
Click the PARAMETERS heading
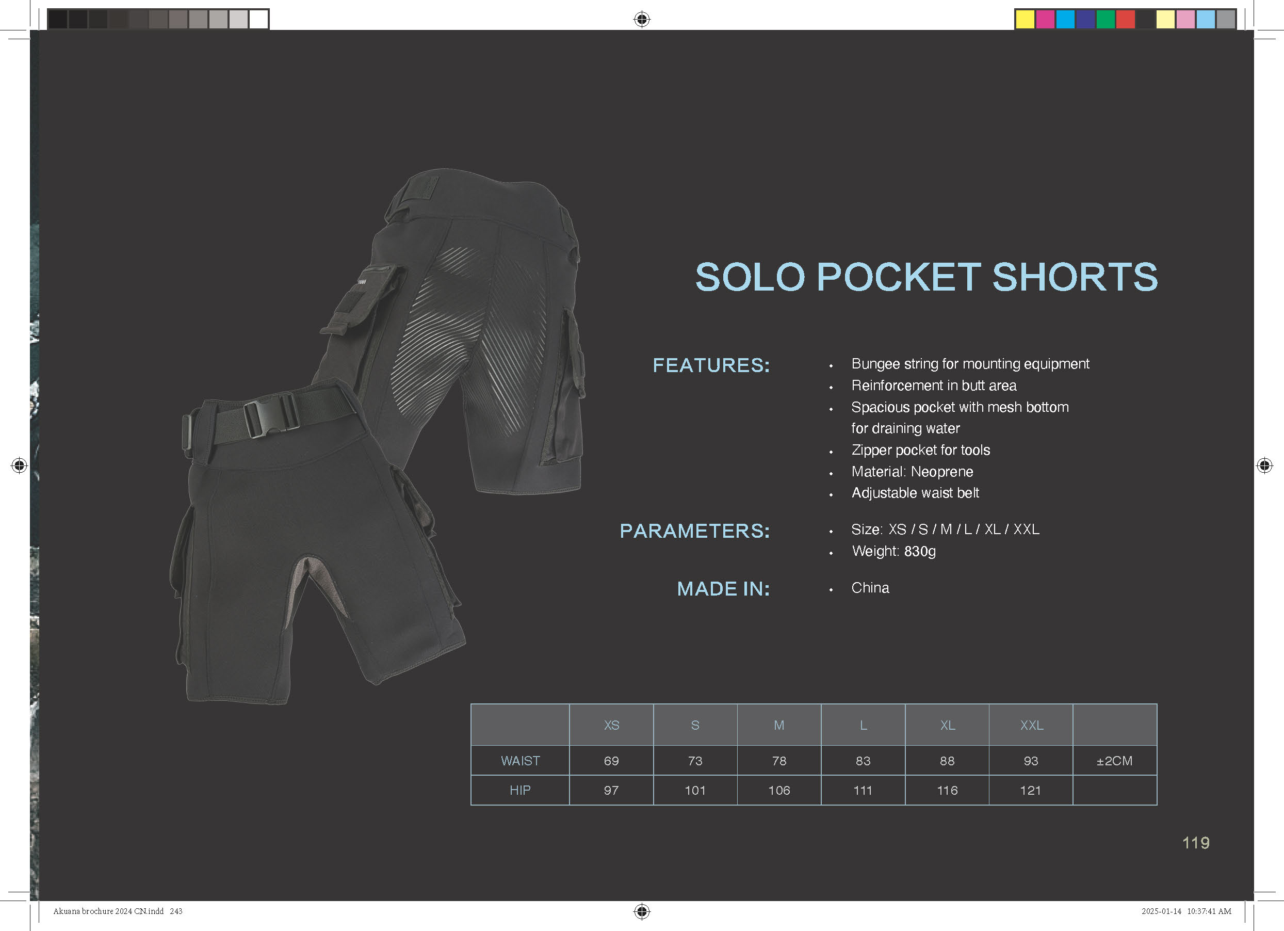coord(695,531)
